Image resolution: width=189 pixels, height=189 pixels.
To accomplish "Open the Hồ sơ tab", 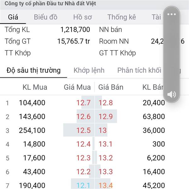I will 83,17.
